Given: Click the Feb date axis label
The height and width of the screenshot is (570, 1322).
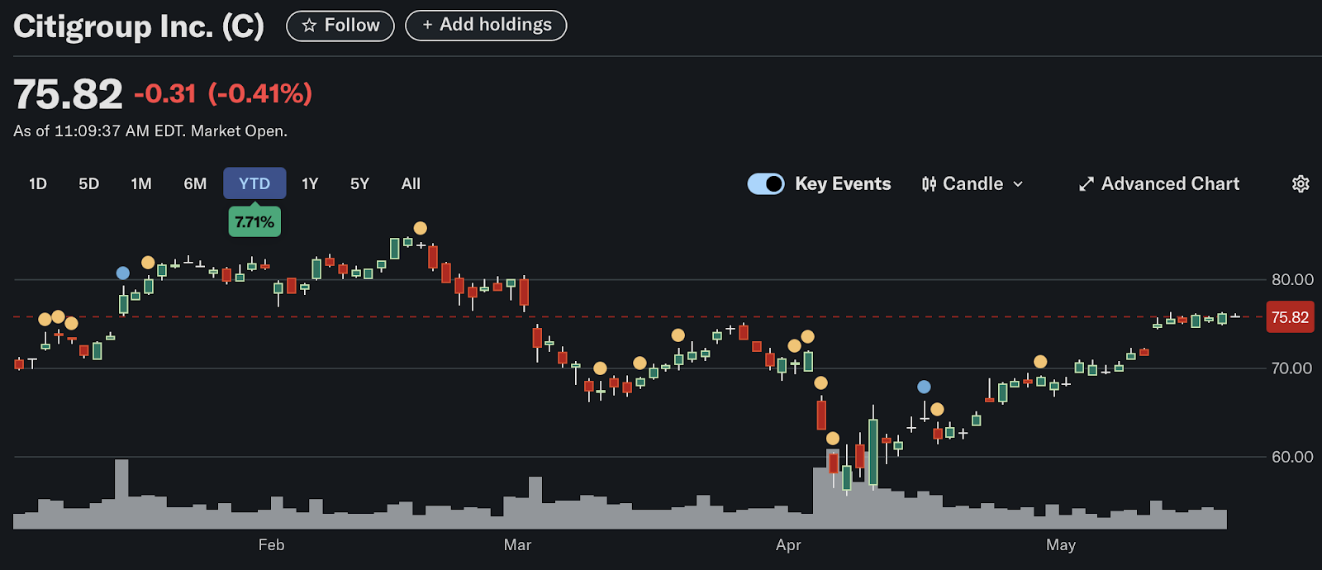Looking at the screenshot, I should tap(271, 545).
